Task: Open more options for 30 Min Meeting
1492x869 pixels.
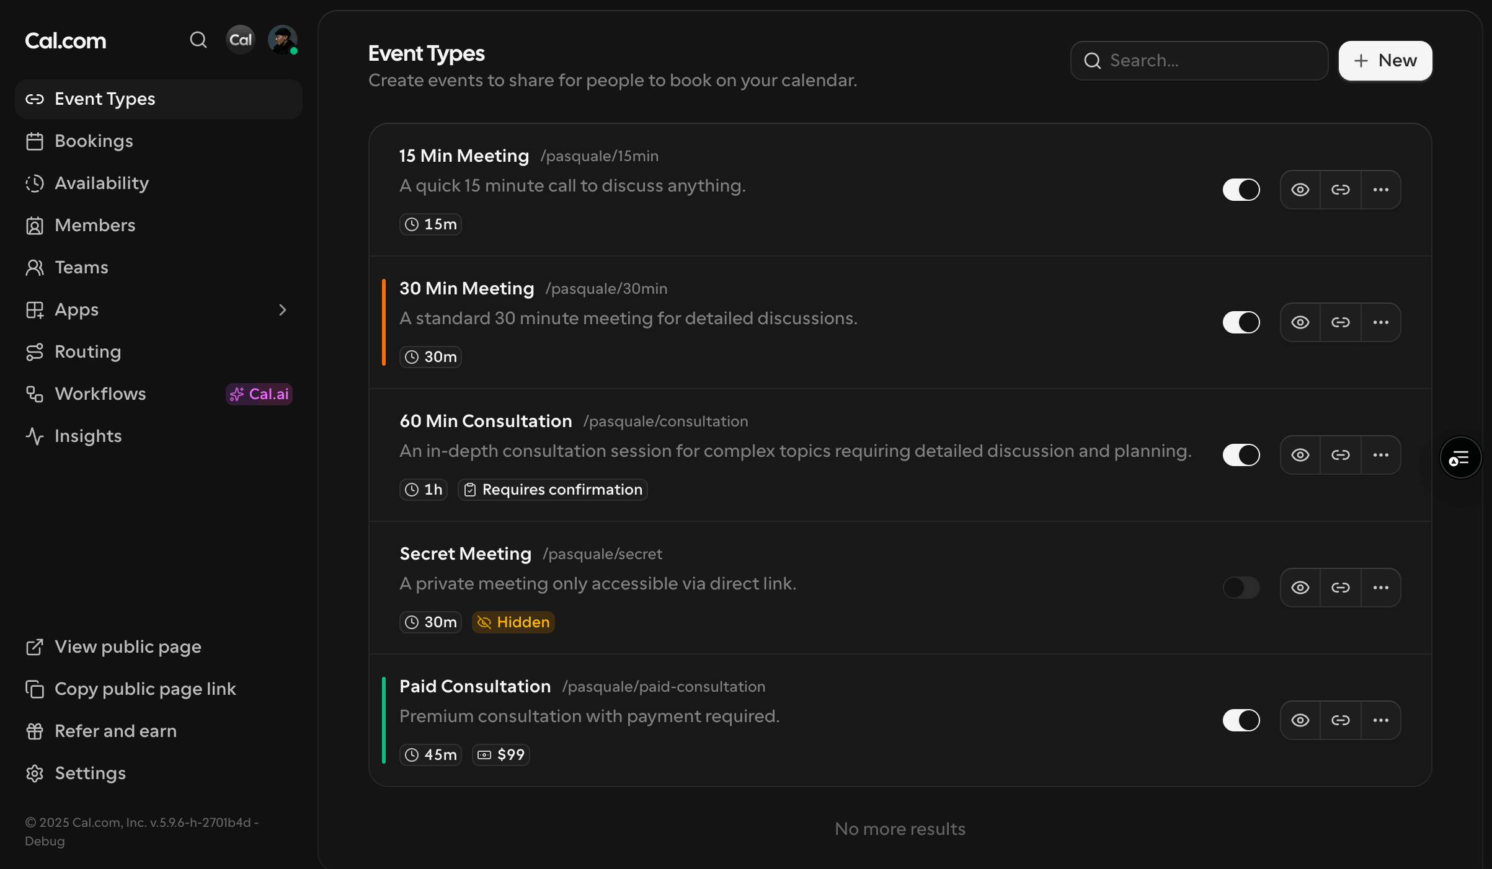Action: pos(1381,322)
